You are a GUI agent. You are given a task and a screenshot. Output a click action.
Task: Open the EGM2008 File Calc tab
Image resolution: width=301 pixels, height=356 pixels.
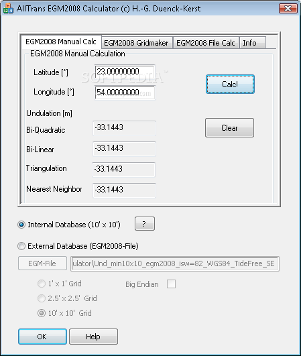click(x=206, y=43)
